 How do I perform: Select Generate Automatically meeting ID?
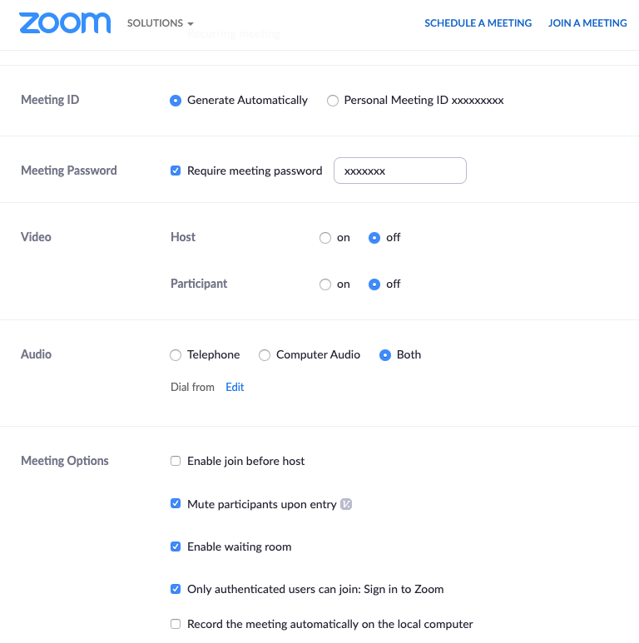tap(176, 101)
